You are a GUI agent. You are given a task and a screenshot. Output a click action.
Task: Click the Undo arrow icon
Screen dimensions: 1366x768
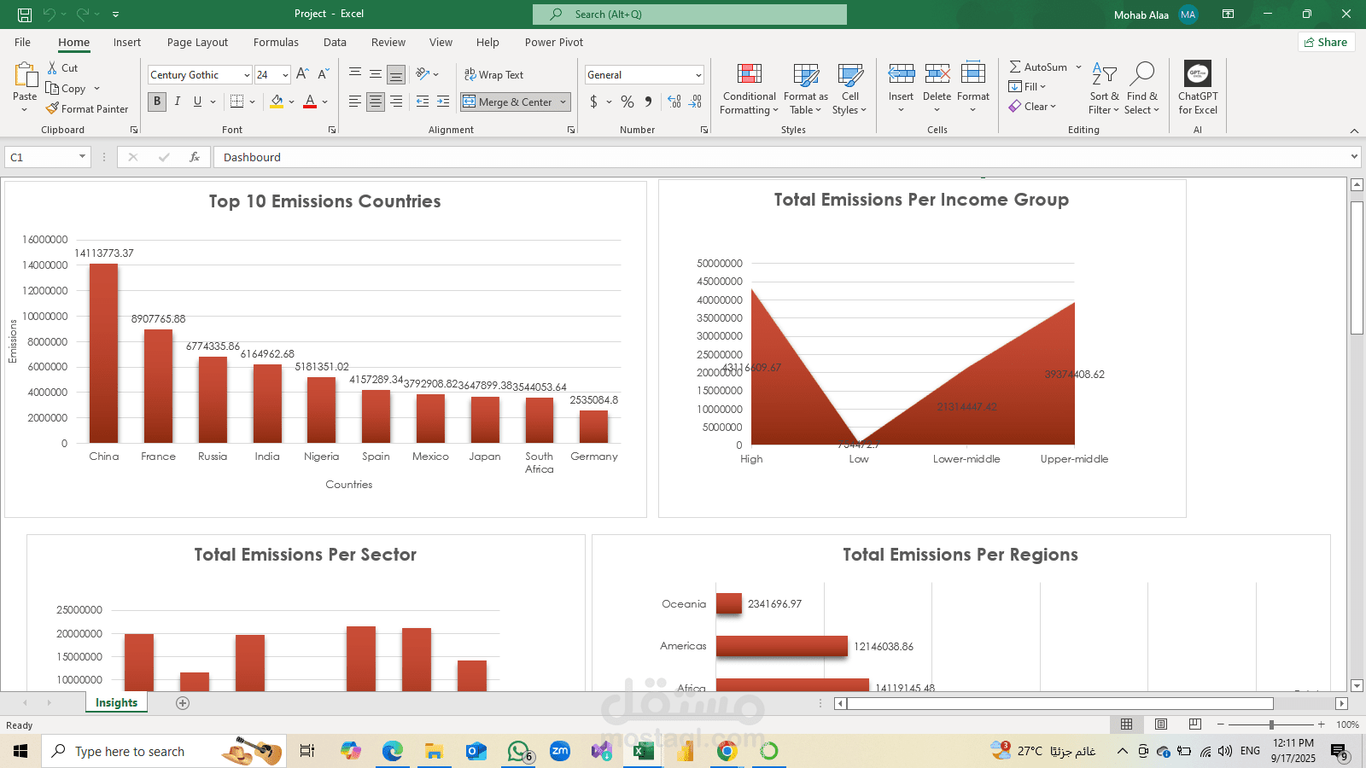click(50, 15)
